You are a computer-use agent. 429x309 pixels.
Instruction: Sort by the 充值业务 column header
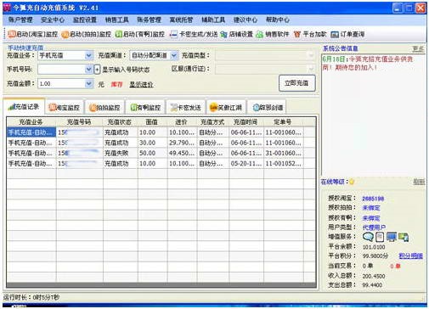tap(31, 122)
